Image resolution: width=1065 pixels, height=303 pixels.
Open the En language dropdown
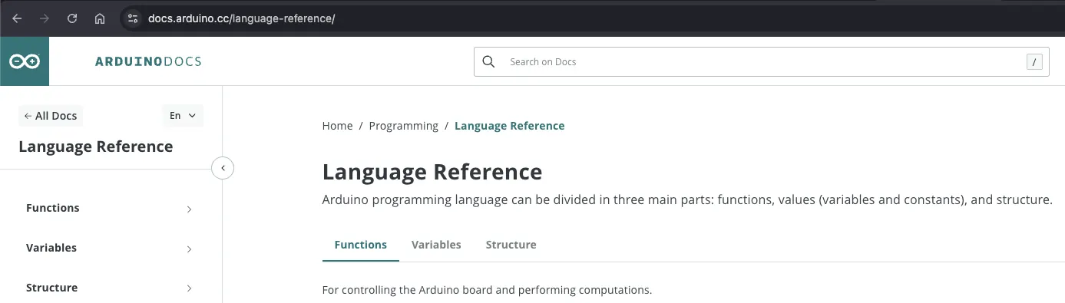183,116
